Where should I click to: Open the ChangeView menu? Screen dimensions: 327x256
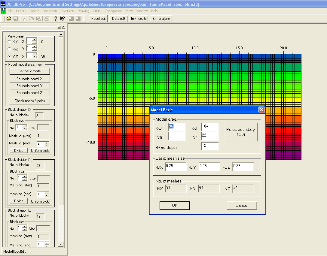click(113, 11)
